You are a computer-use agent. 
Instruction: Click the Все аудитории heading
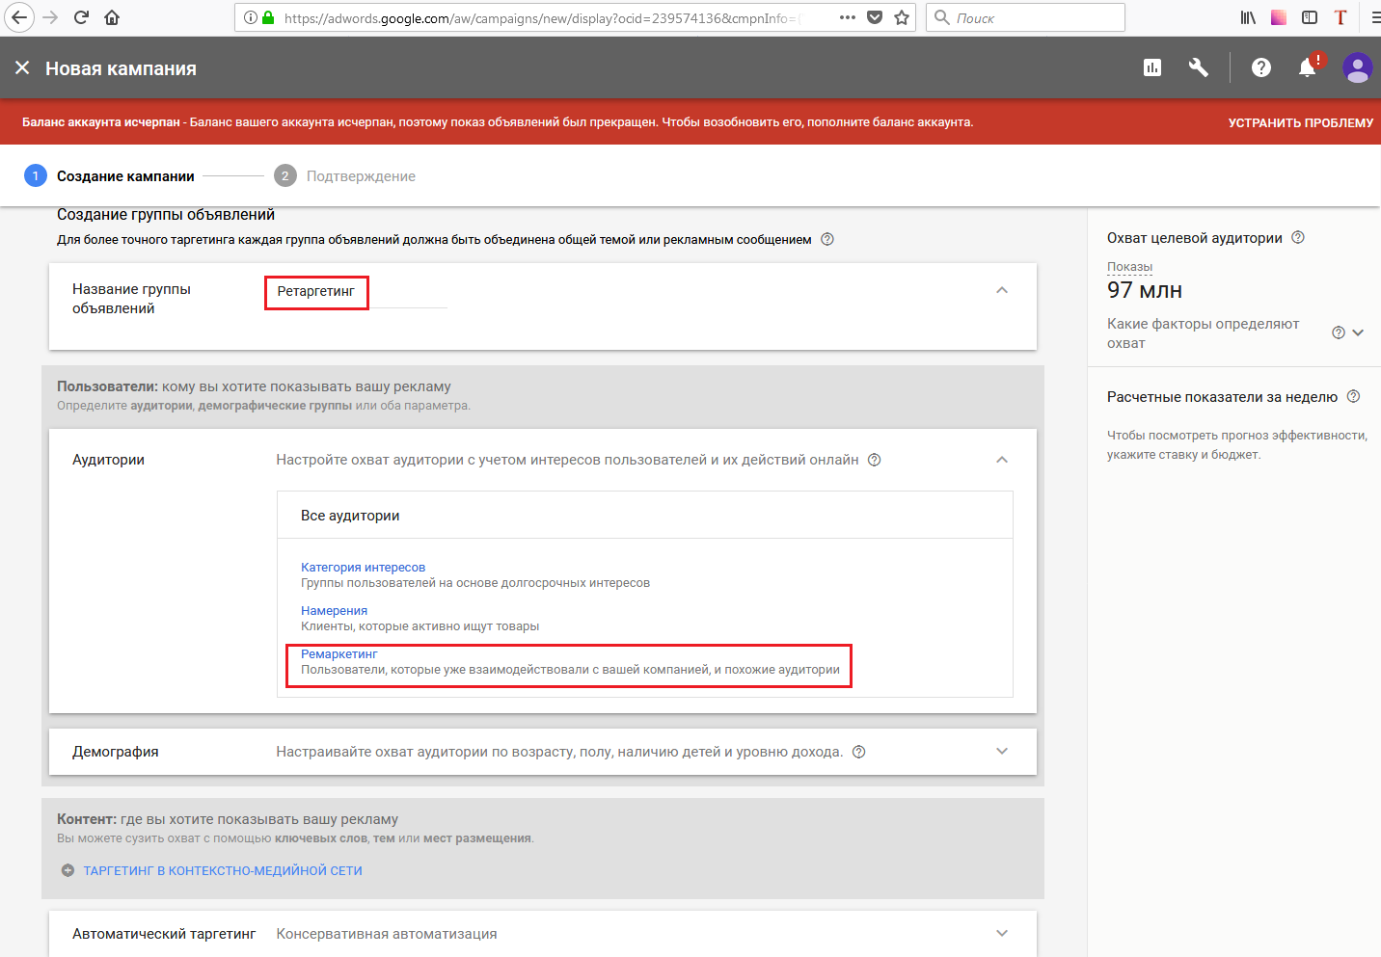[350, 516]
